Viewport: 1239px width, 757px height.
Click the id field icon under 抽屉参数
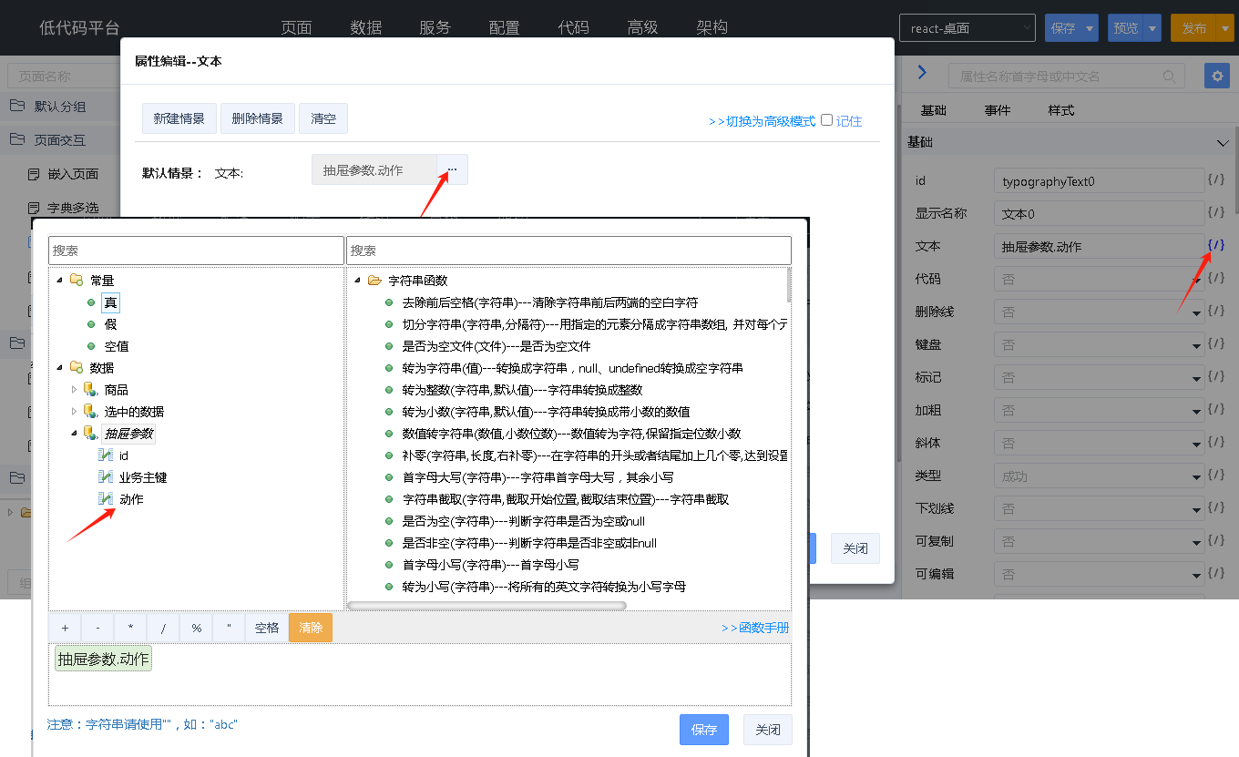tap(106, 455)
